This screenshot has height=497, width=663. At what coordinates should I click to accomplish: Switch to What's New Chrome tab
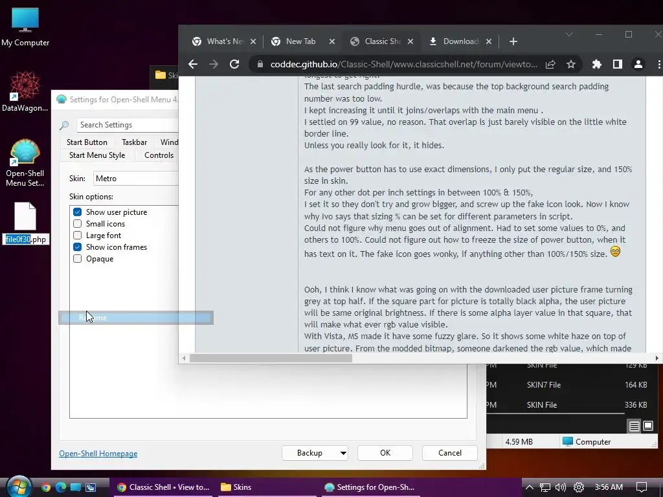[x=224, y=41]
